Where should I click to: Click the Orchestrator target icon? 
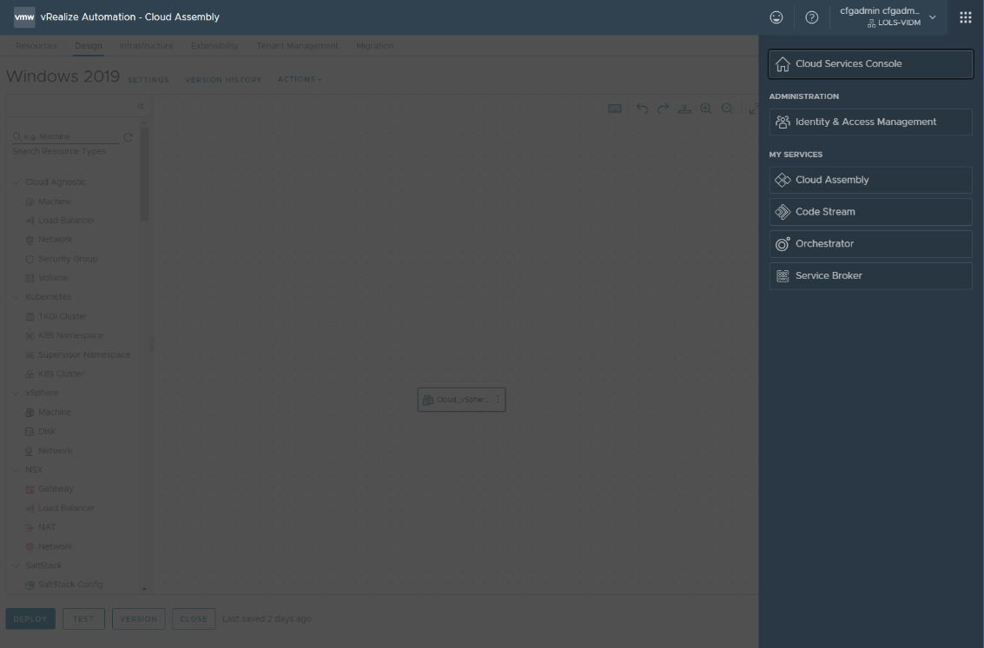pyautogui.click(x=783, y=244)
